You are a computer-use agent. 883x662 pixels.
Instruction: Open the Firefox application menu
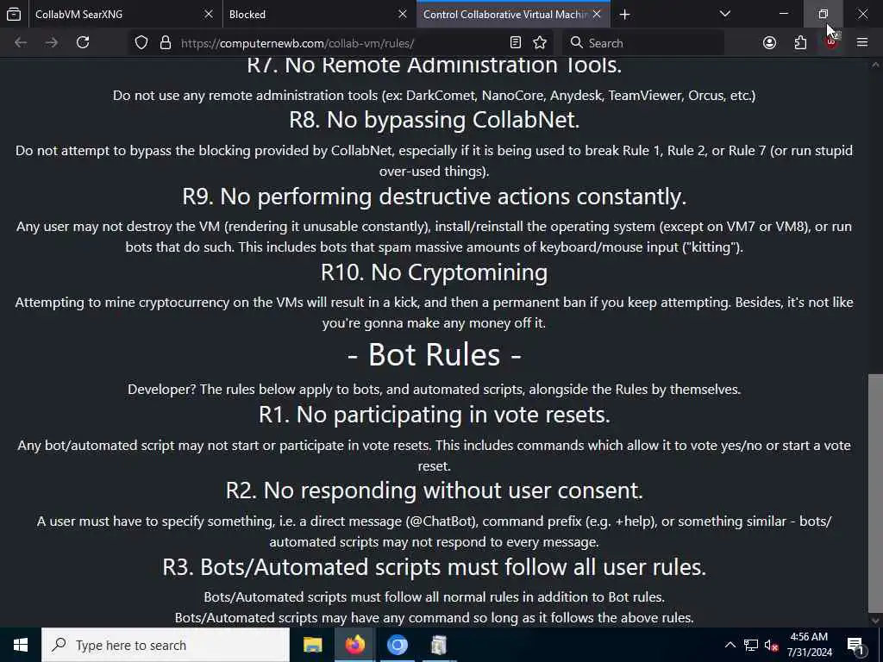pyautogui.click(x=862, y=43)
